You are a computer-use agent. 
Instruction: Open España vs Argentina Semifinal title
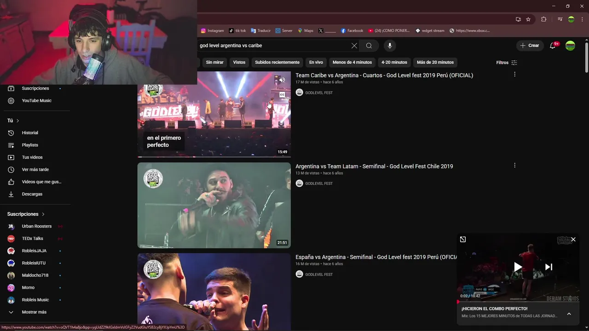click(x=376, y=257)
